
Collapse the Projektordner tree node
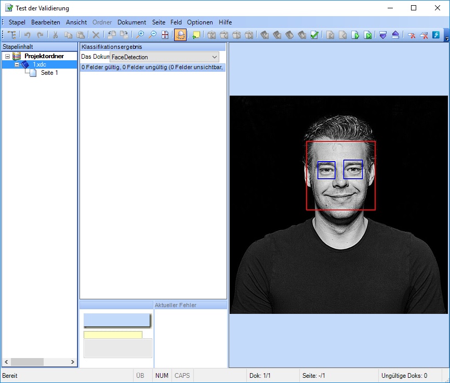point(7,56)
